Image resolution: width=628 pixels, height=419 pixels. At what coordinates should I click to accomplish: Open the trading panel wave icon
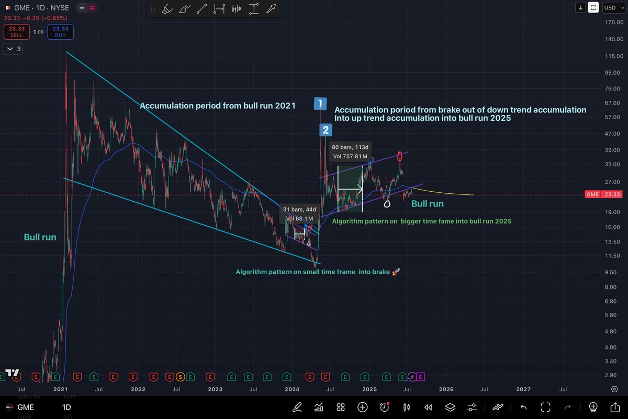click(x=498, y=407)
